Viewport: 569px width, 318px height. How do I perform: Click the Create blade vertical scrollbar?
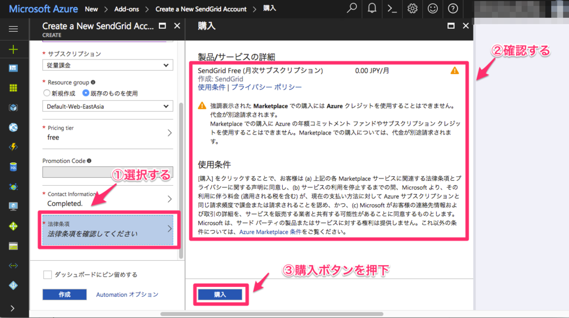(181, 181)
